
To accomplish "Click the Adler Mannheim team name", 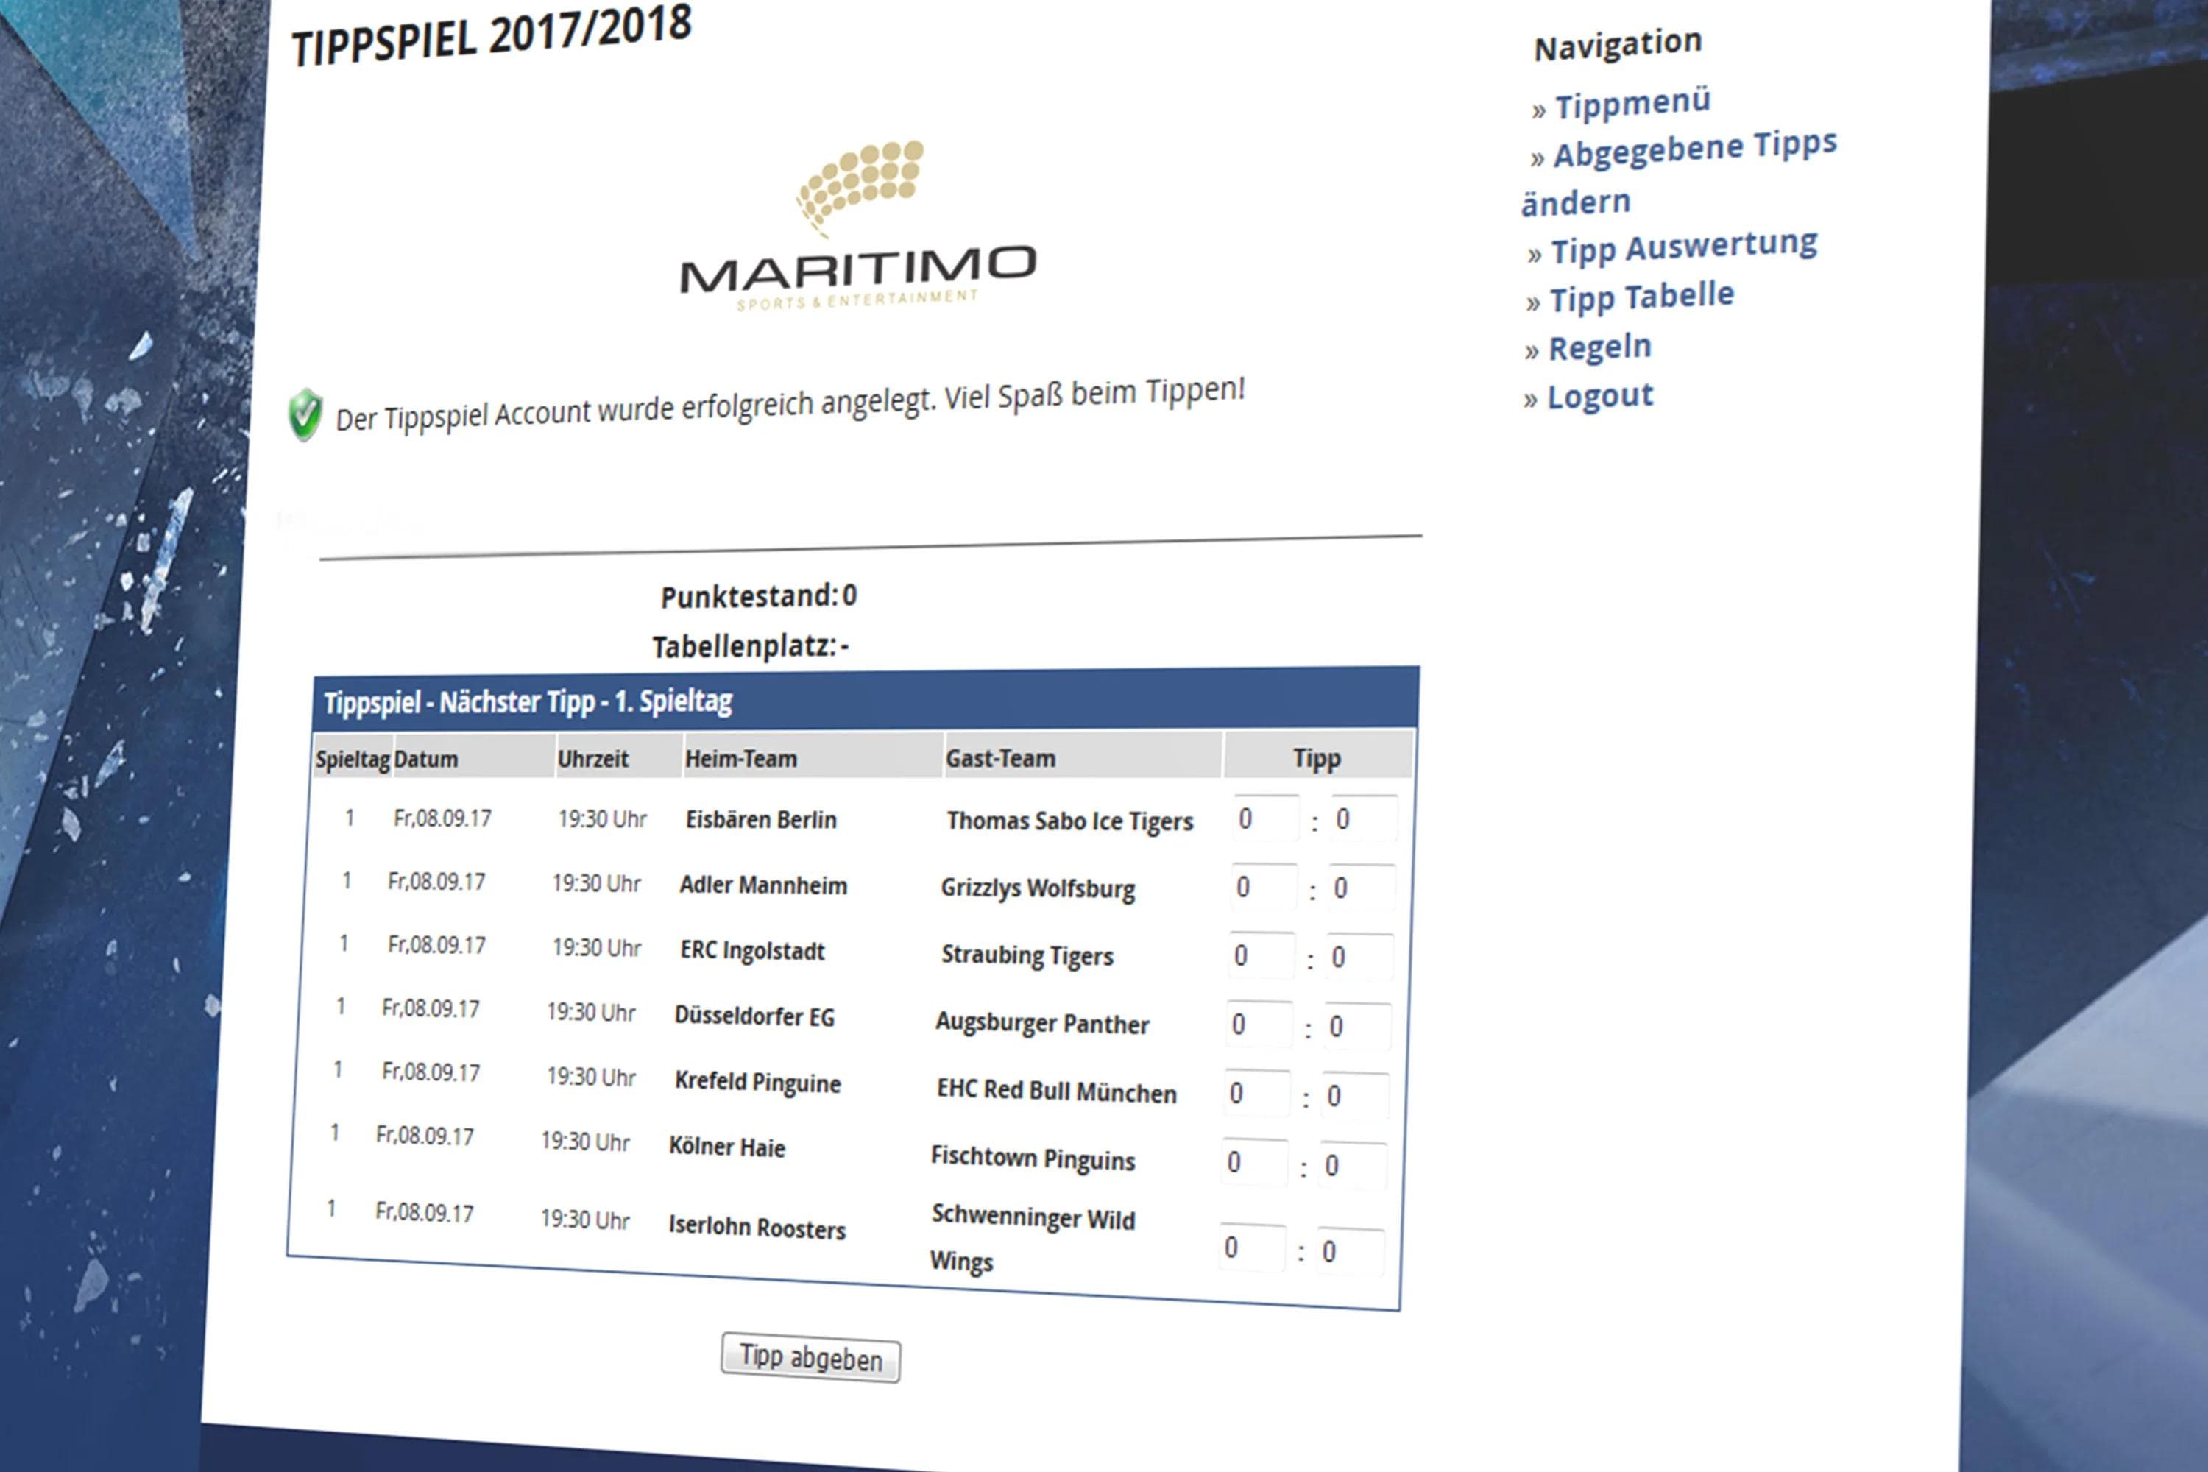I will pyautogui.click(x=763, y=885).
